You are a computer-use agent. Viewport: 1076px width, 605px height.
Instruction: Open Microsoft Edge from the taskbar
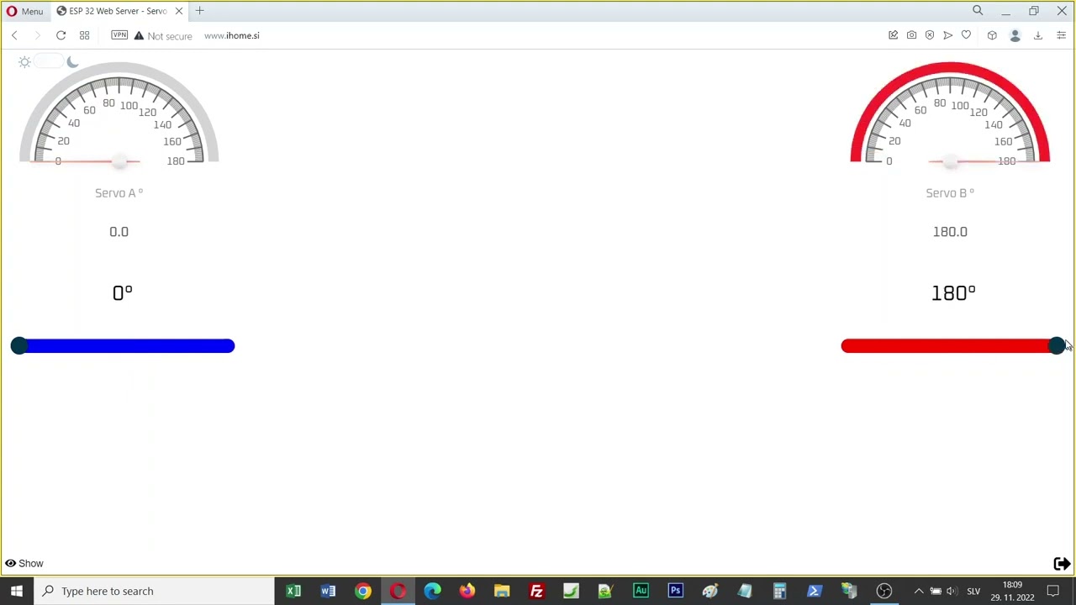point(432,591)
